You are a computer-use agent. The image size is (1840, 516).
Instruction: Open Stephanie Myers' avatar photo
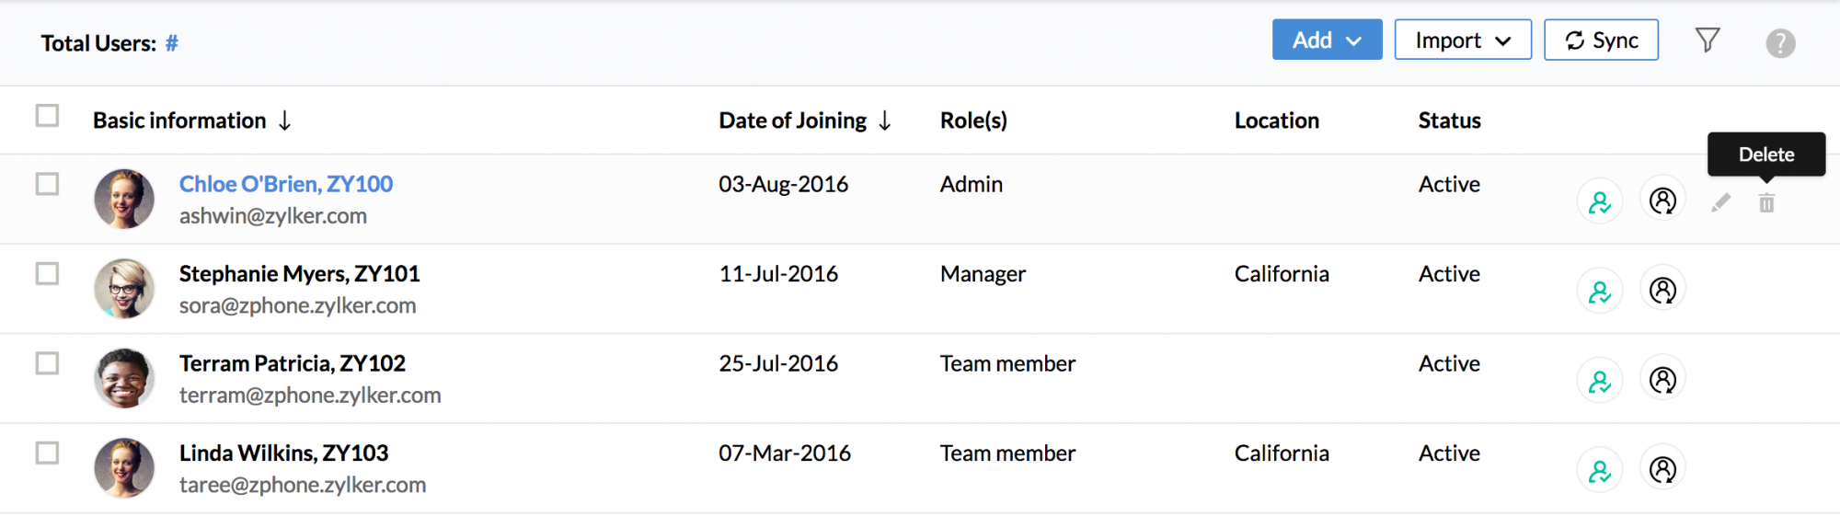click(124, 288)
